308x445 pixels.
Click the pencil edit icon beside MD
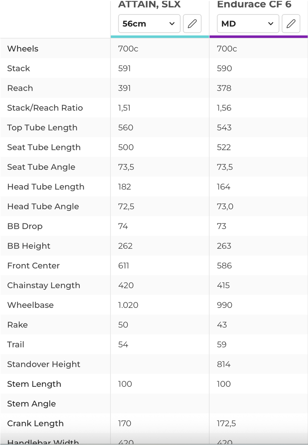click(x=291, y=24)
